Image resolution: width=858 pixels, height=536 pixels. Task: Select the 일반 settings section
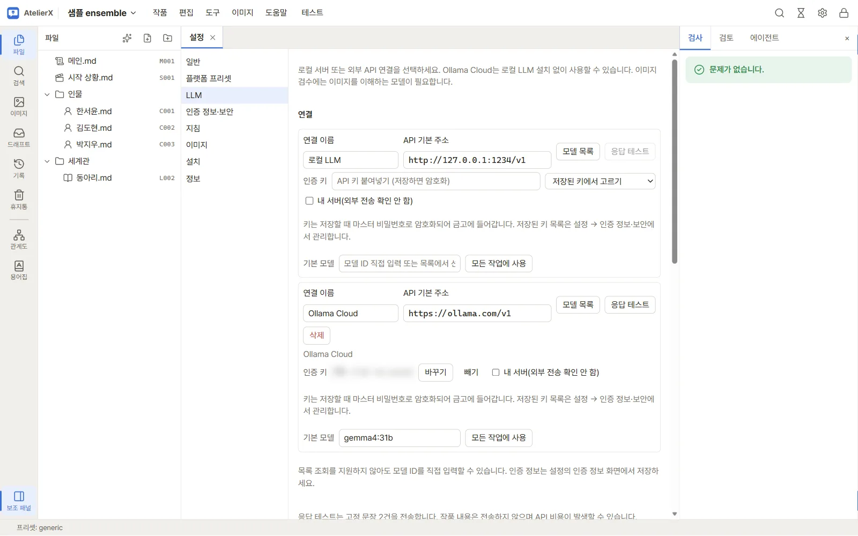(234, 62)
